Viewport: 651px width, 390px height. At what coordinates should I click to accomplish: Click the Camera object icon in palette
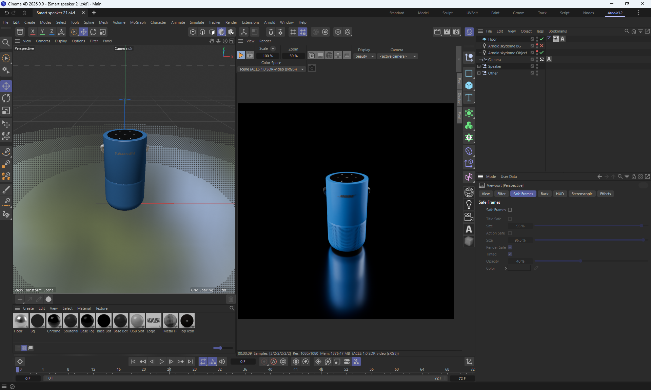(469, 217)
